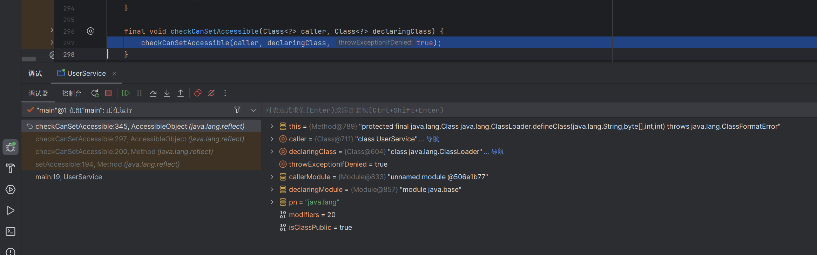This screenshot has width=817, height=255.
Task: Open the Terminal tool window
Action: (11, 231)
